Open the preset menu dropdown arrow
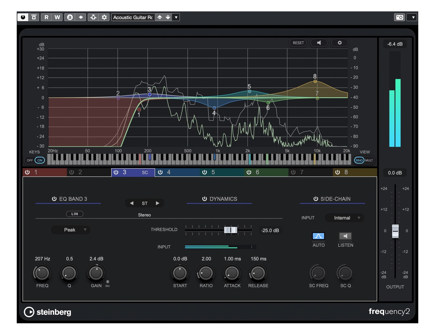435x335 pixels. pos(176,17)
